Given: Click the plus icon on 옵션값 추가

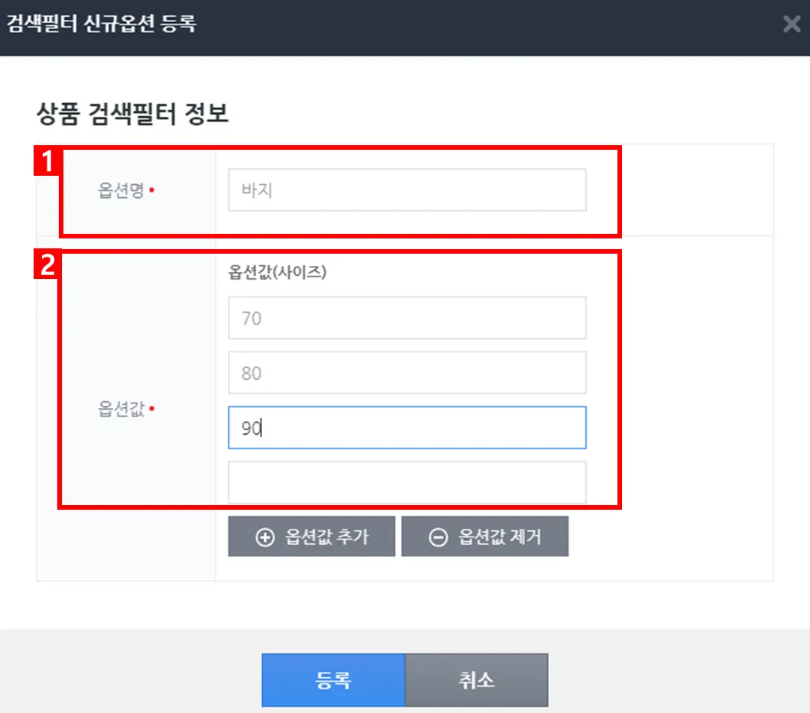Looking at the screenshot, I should [264, 537].
